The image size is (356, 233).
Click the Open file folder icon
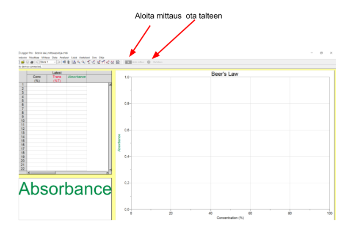[x=23, y=62]
